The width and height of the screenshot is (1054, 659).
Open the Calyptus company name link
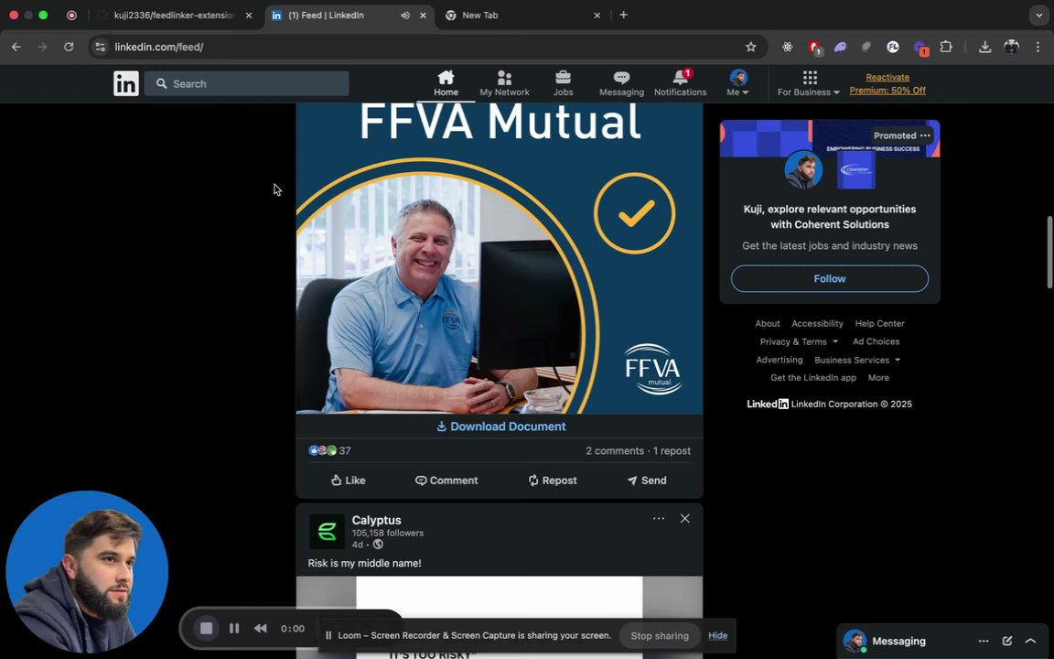376,520
